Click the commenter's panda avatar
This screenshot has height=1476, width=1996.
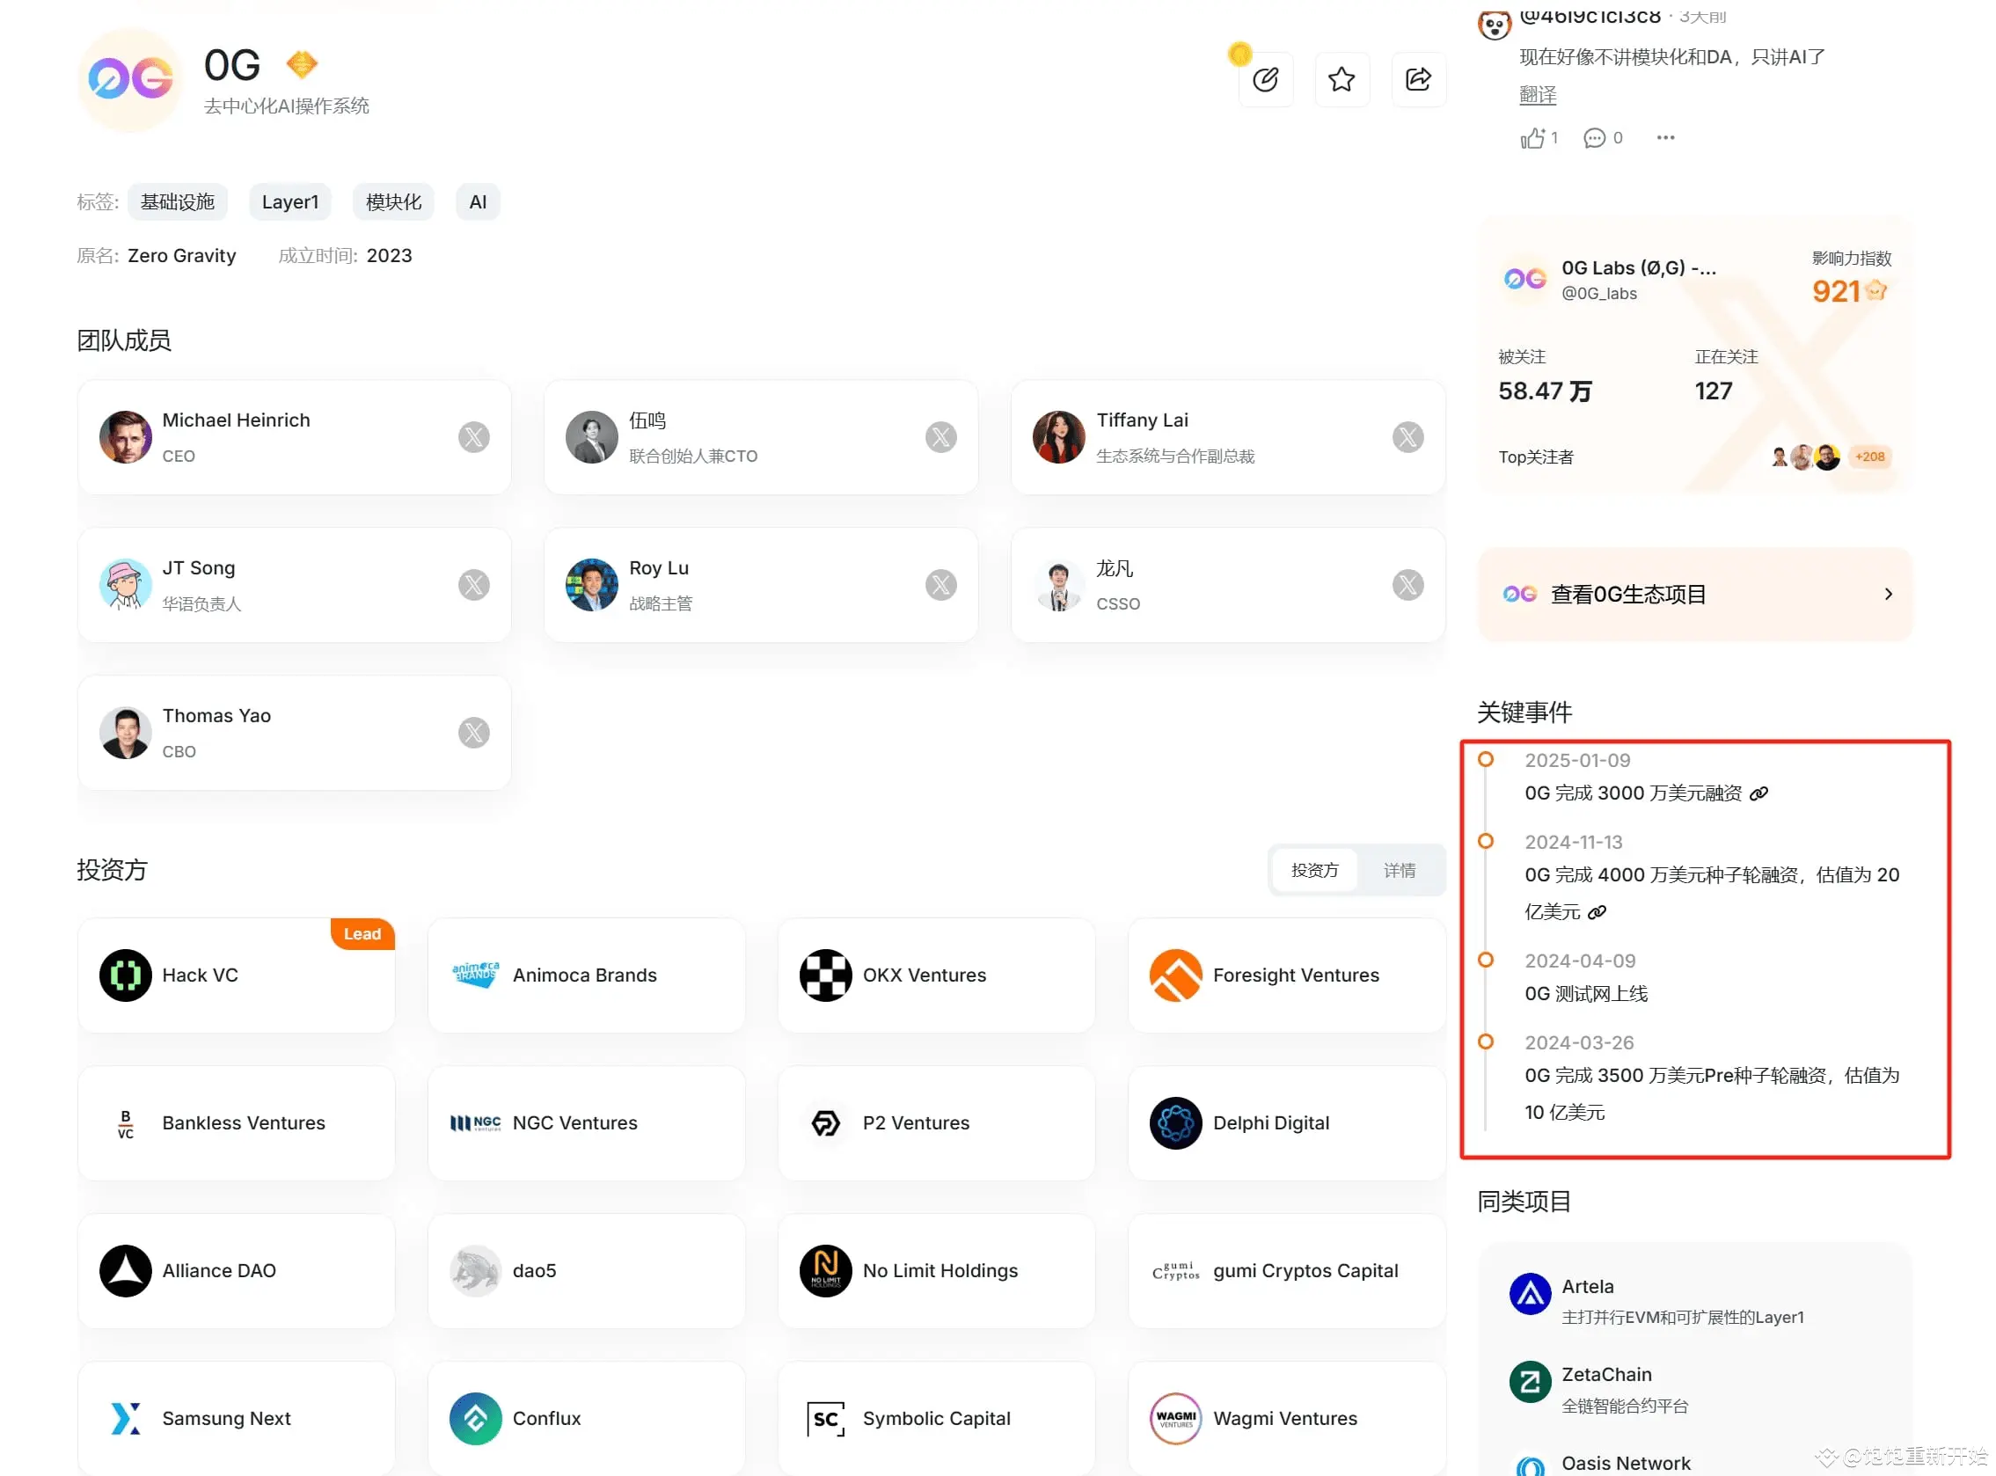tap(1493, 25)
